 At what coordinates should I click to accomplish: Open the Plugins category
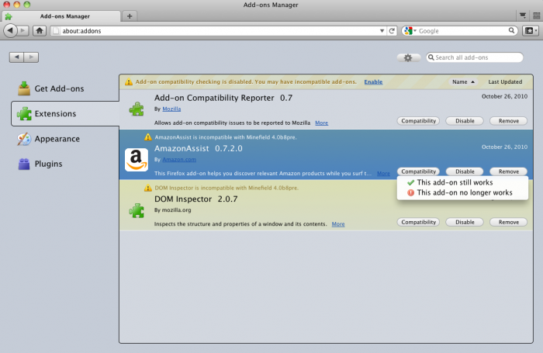pyautogui.click(x=40, y=164)
